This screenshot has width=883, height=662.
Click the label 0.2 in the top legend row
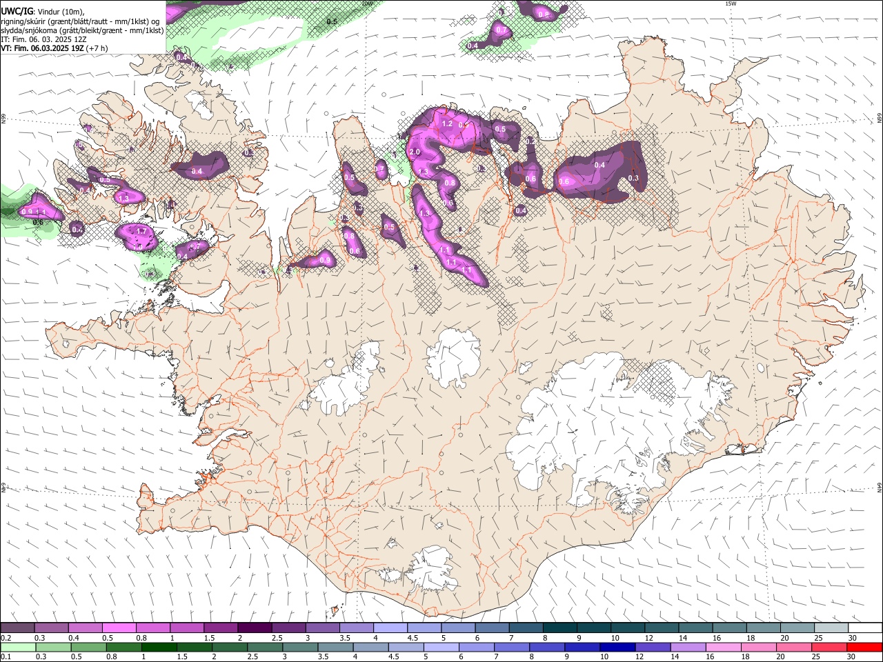pos(6,638)
